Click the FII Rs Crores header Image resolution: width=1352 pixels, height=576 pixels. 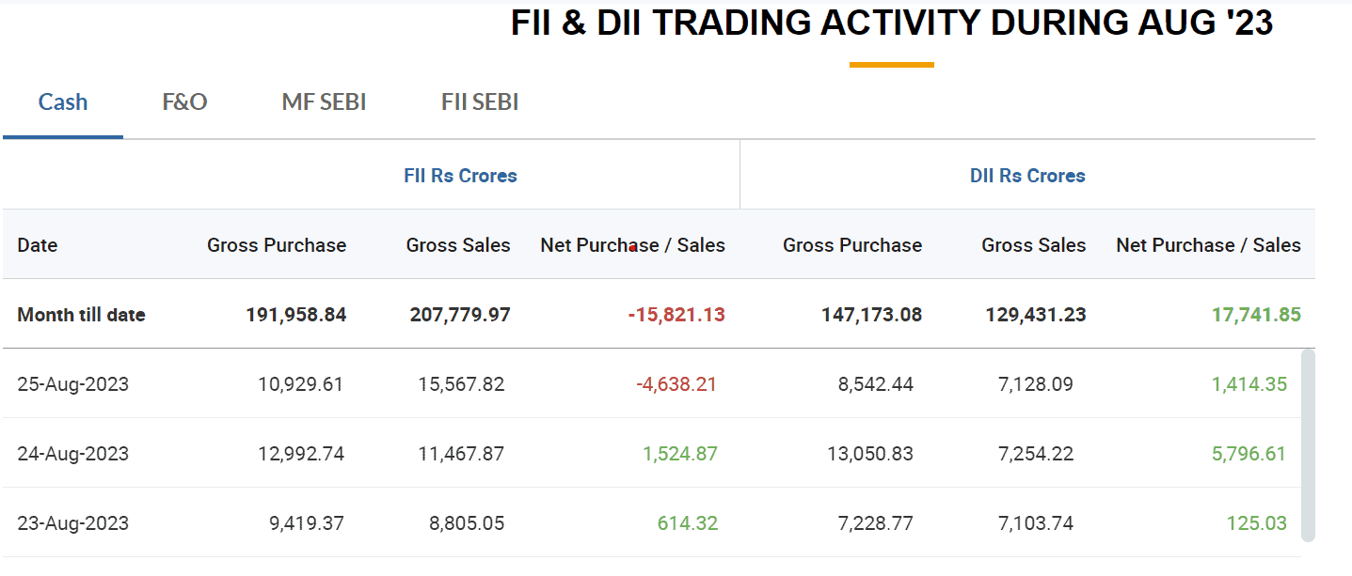point(460,176)
